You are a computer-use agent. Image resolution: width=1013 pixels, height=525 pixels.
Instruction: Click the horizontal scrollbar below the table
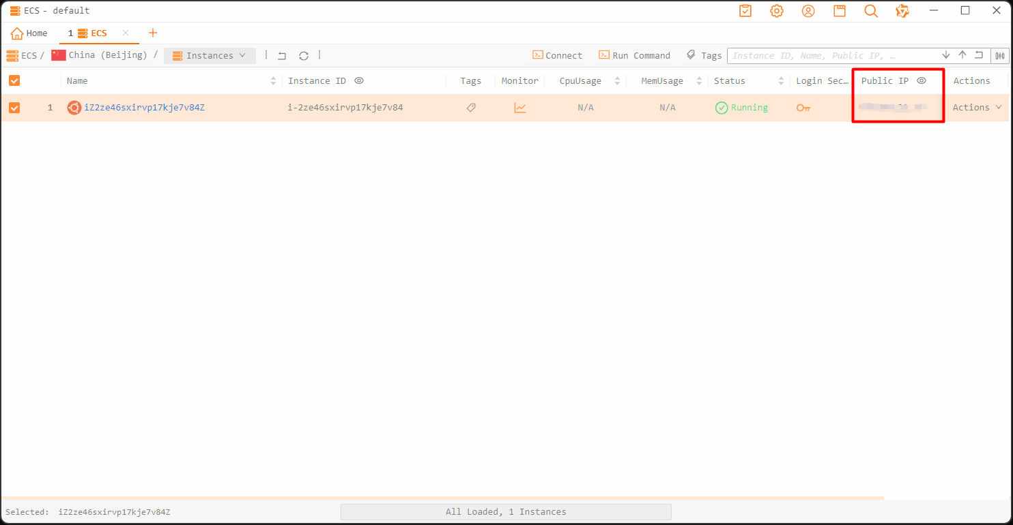pos(442,498)
